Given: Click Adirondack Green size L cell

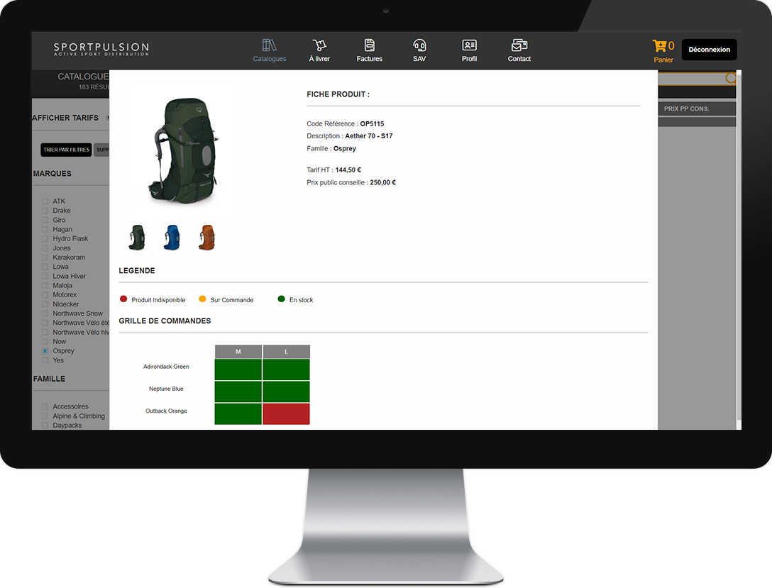Looking at the screenshot, I should coord(287,370).
